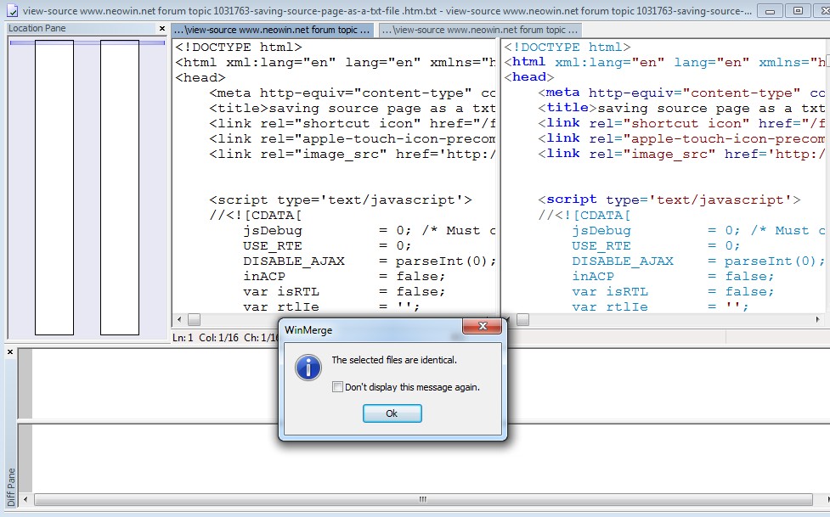Image resolution: width=830 pixels, height=517 pixels.
Task: Minimize the WinMerge document window
Action: coord(771,11)
